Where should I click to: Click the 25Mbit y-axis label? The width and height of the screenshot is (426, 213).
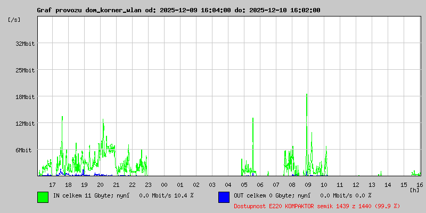click(x=25, y=70)
